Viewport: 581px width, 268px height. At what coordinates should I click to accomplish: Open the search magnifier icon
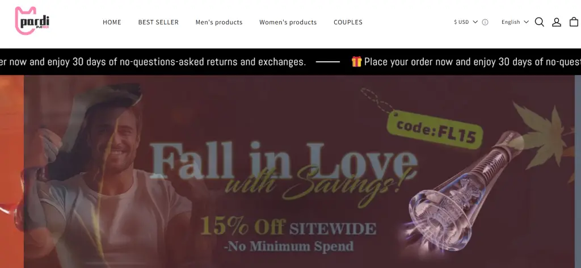click(540, 22)
